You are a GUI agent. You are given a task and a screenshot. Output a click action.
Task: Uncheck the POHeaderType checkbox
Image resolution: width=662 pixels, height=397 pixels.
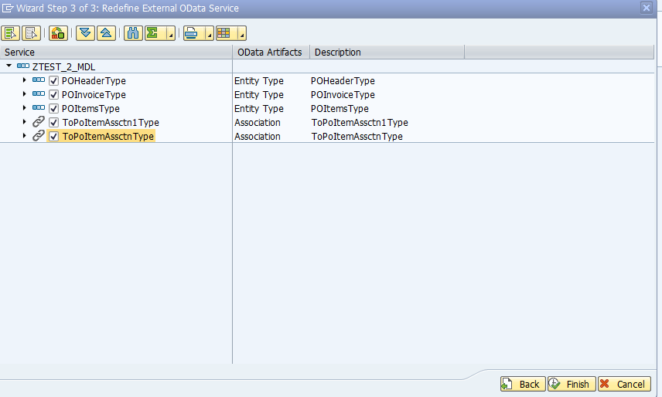coord(54,81)
